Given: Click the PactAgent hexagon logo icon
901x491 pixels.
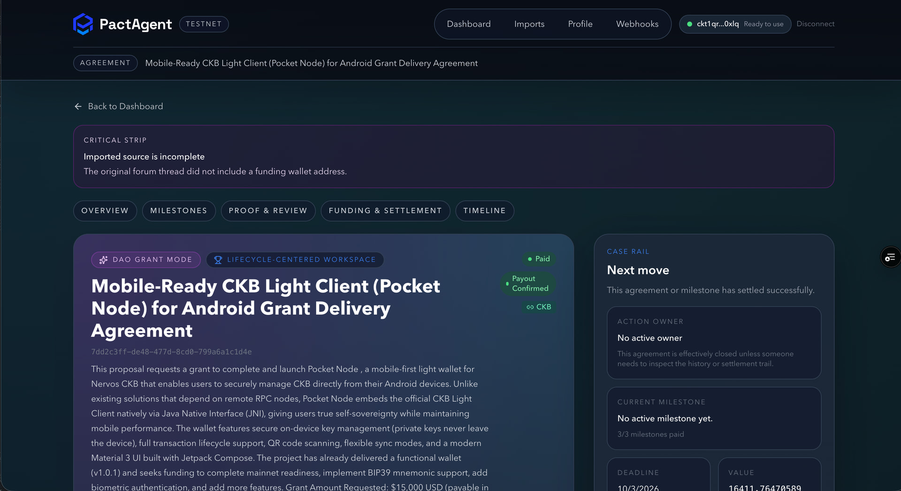Looking at the screenshot, I should 83,24.
